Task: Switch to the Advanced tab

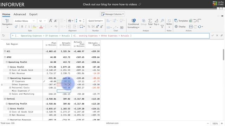Action: [20, 14]
